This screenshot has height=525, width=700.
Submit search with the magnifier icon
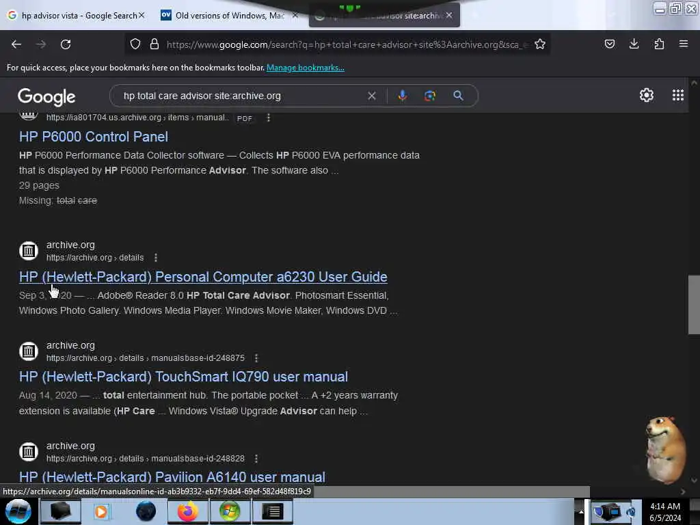coord(458,96)
